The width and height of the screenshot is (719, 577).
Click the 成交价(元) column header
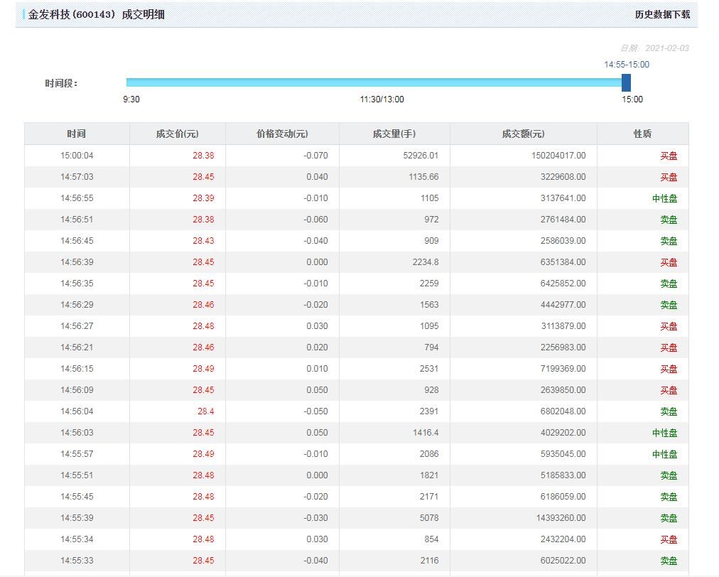[177, 134]
